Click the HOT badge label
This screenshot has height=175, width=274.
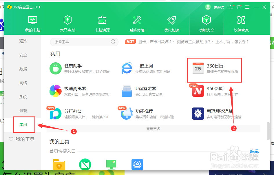tap(131, 42)
